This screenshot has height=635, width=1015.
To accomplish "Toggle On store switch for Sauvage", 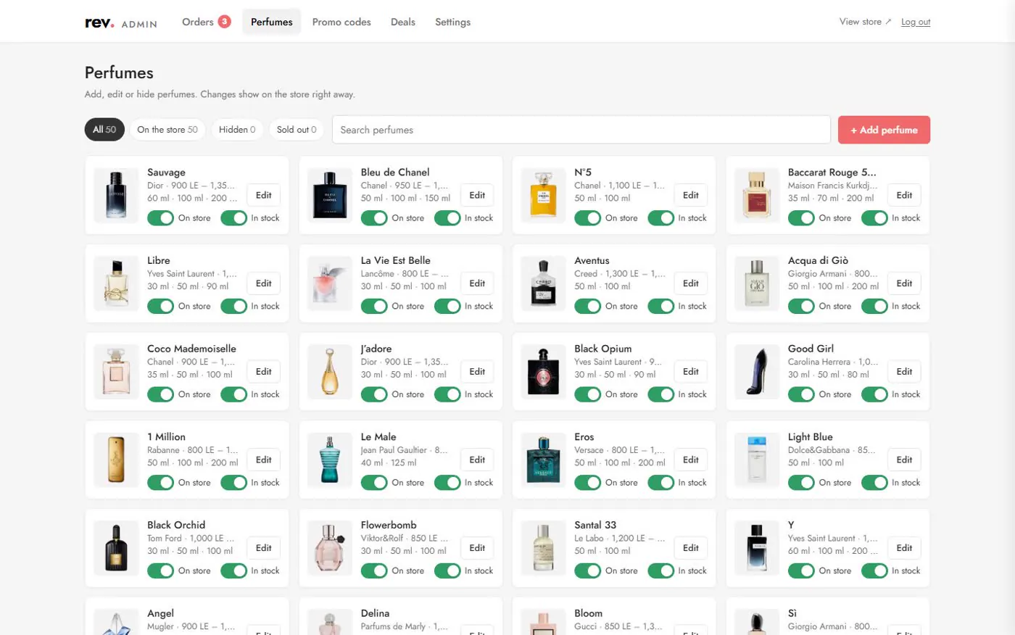I will pyautogui.click(x=160, y=218).
